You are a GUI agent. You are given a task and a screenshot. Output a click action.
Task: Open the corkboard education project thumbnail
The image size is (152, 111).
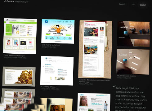tap(95, 49)
